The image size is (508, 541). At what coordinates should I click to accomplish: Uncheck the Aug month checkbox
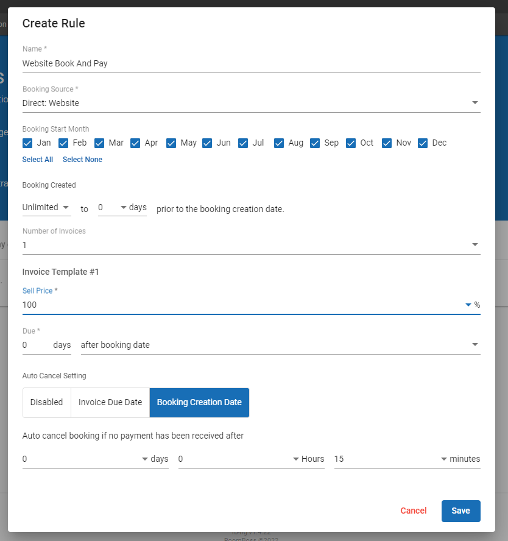coord(279,143)
